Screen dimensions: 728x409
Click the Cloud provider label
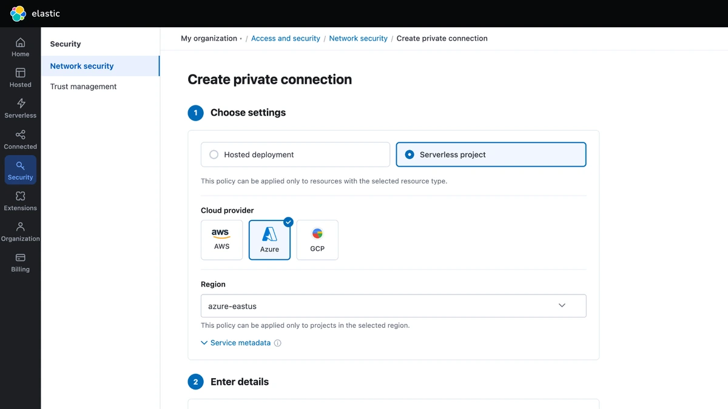pyautogui.click(x=227, y=210)
